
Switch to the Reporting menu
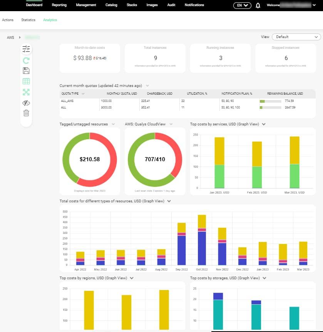coord(59,5)
